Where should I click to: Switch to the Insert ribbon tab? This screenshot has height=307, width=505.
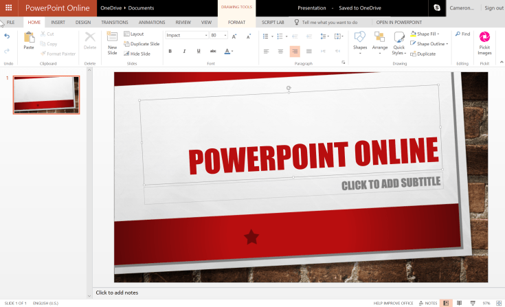click(x=58, y=22)
